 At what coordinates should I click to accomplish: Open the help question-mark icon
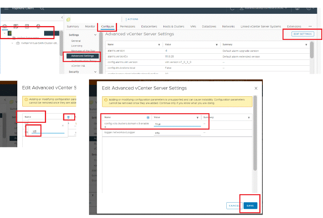click(308, 9)
